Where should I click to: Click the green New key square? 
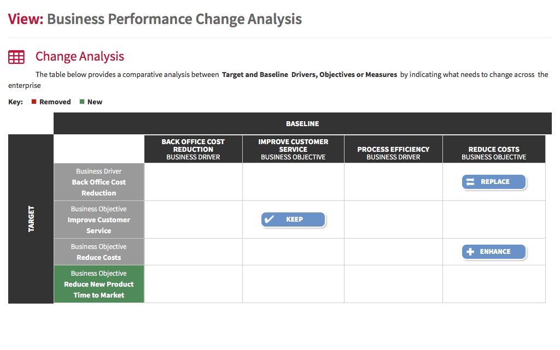(82, 102)
